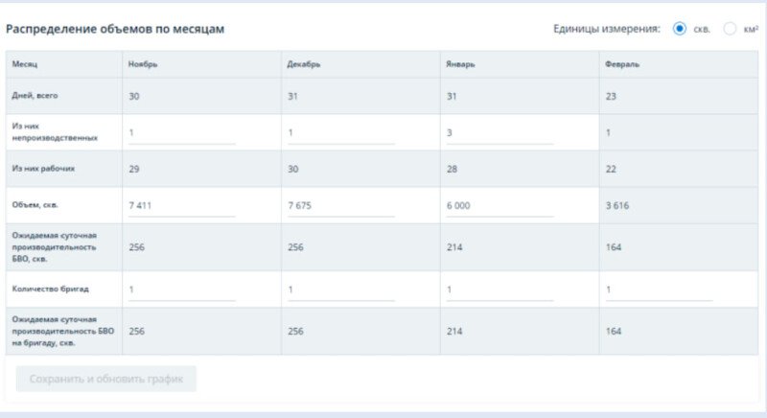
Task: Click the "Из них рабочих" value 28 for Январь
Action: point(453,169)
